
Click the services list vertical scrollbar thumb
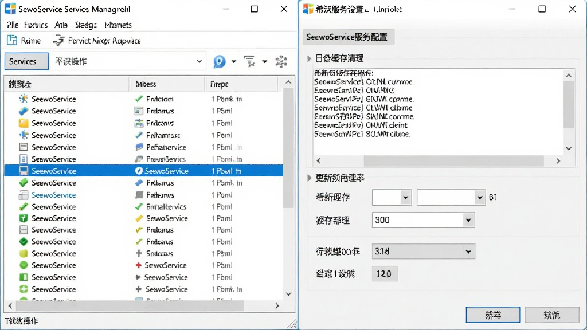tap(288, 148)
